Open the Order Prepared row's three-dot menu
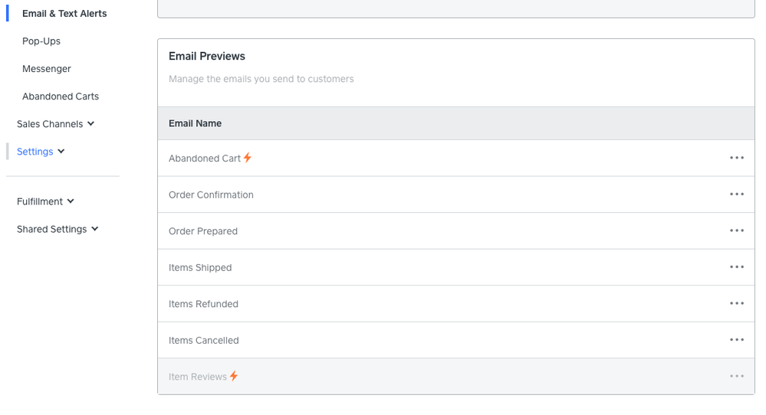Viewport: 766px width, 415px height. pos(736,230)
